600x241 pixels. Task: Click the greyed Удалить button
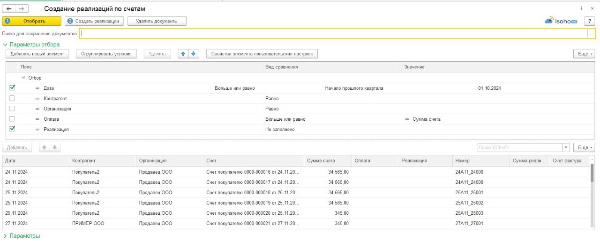[x=157, y=54]
